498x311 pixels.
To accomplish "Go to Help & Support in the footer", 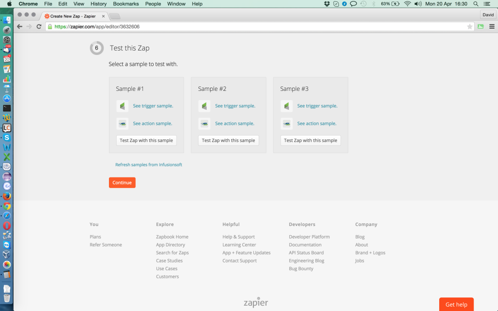I will click(238, 237).
